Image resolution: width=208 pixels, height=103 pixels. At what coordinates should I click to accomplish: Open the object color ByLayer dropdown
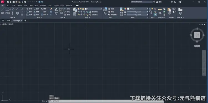138,9
